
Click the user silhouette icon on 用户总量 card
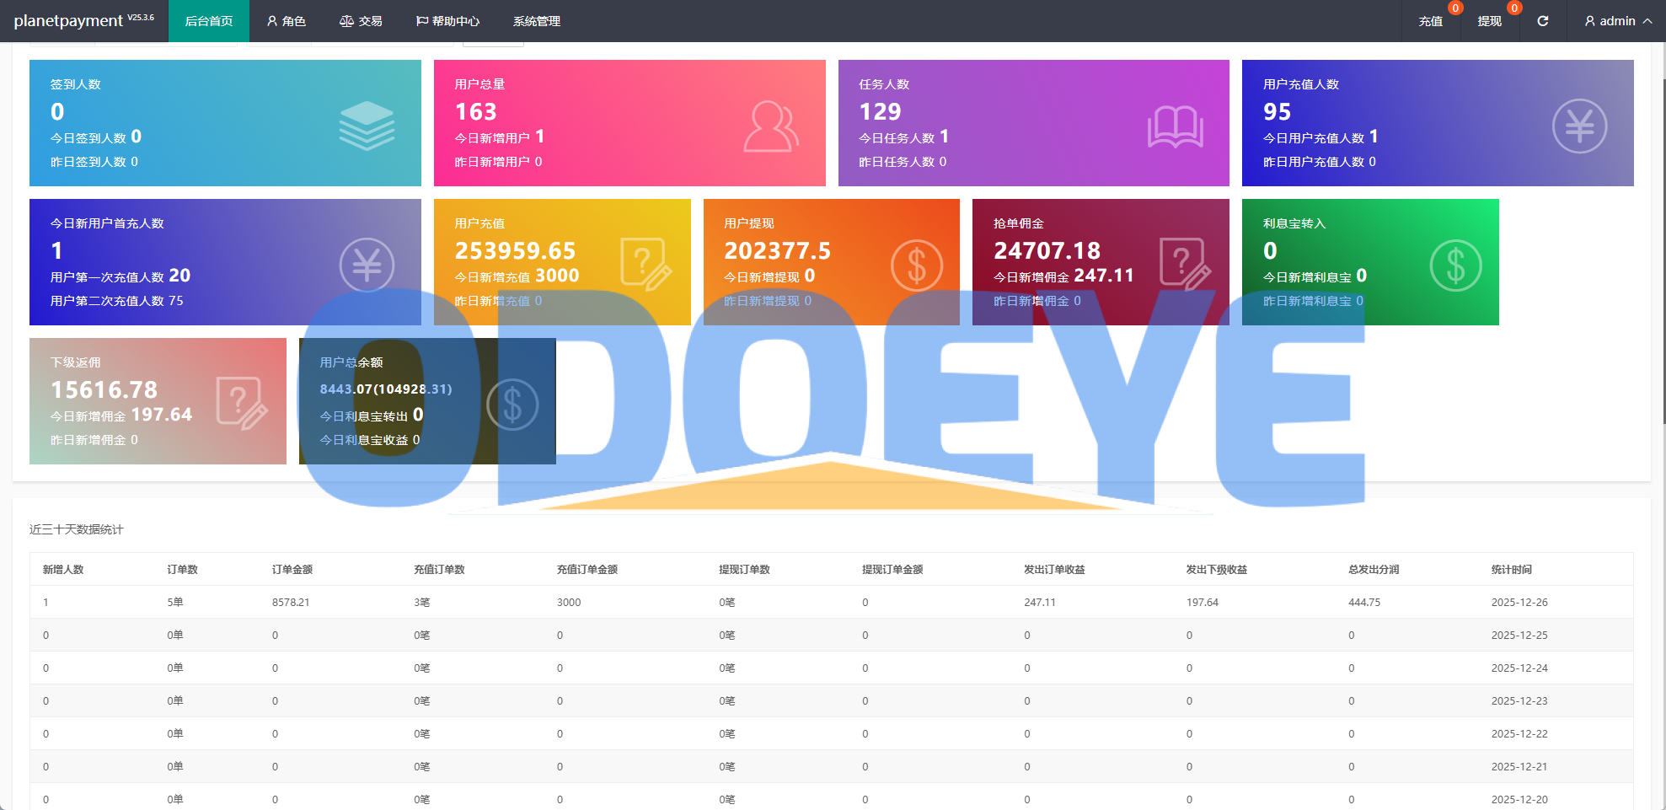pyautogui.click(x=770, y=126)
